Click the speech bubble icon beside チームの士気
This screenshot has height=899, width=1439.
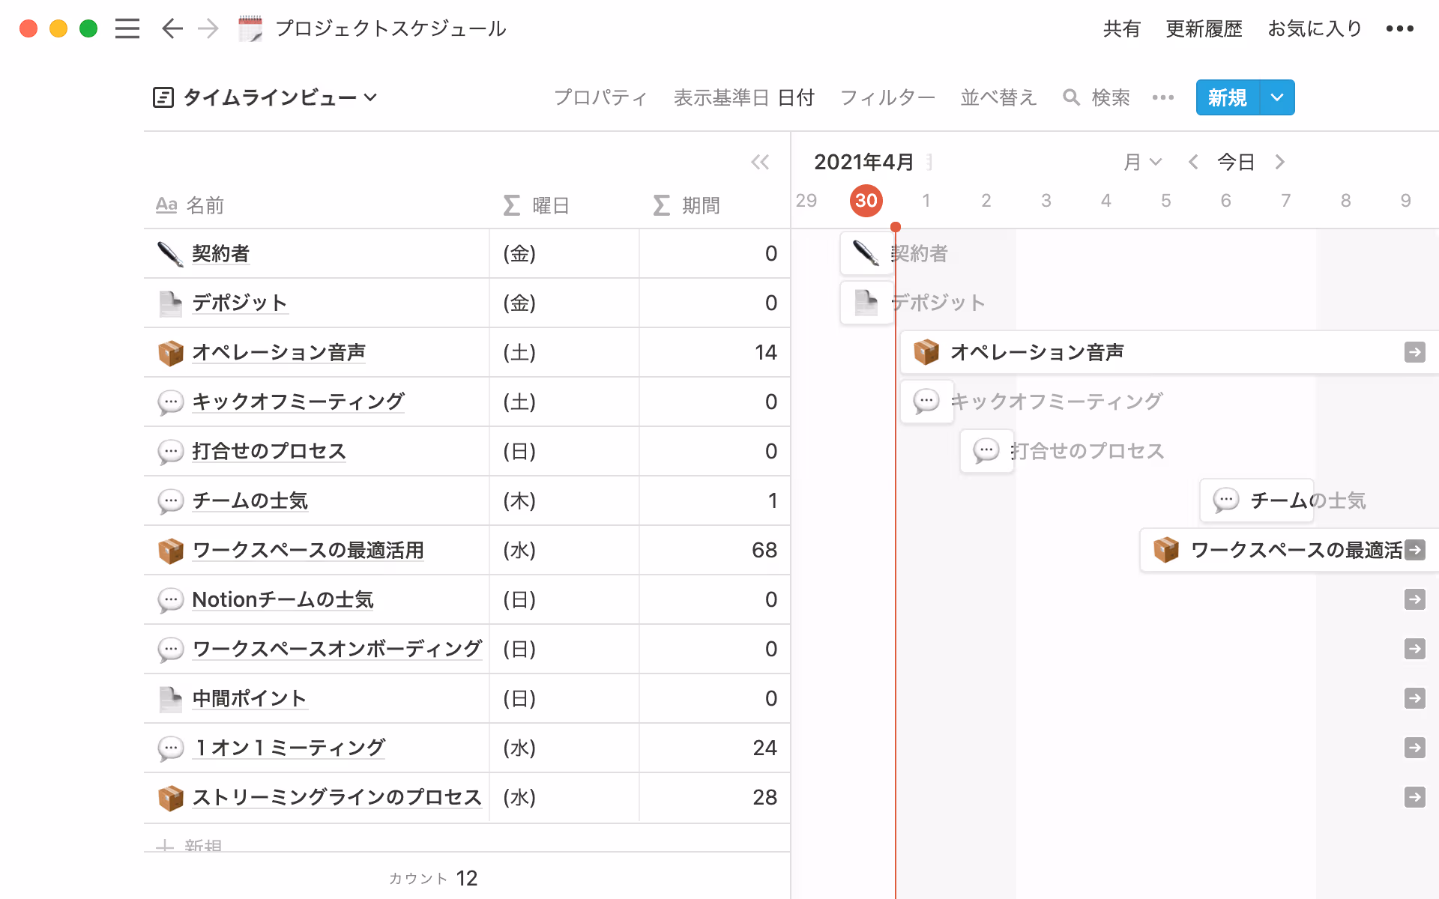pos(171,500)
